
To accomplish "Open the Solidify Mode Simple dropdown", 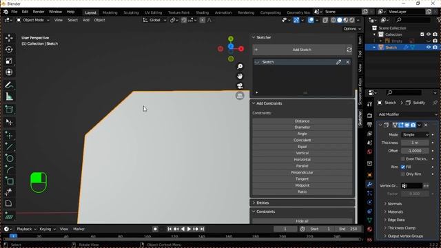I will [x=415, y=135].
